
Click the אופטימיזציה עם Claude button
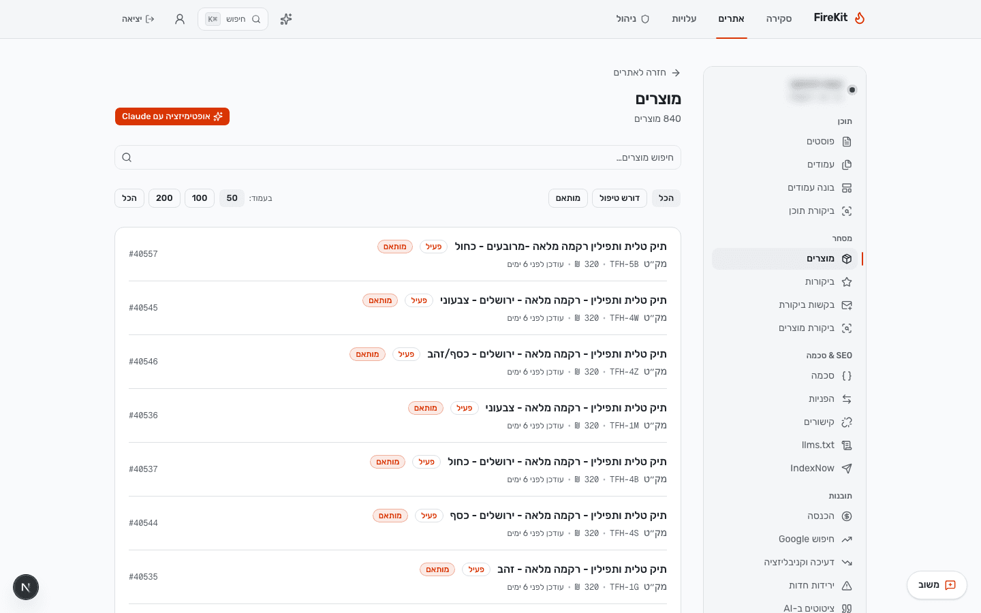tap(172, 116)
